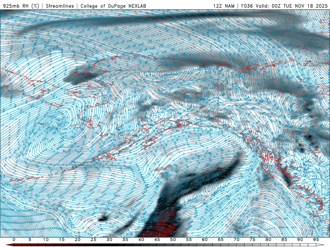Select the 25 value on the color scale
The height and width of the screenshot is (247, 330).
pos(94,240)
